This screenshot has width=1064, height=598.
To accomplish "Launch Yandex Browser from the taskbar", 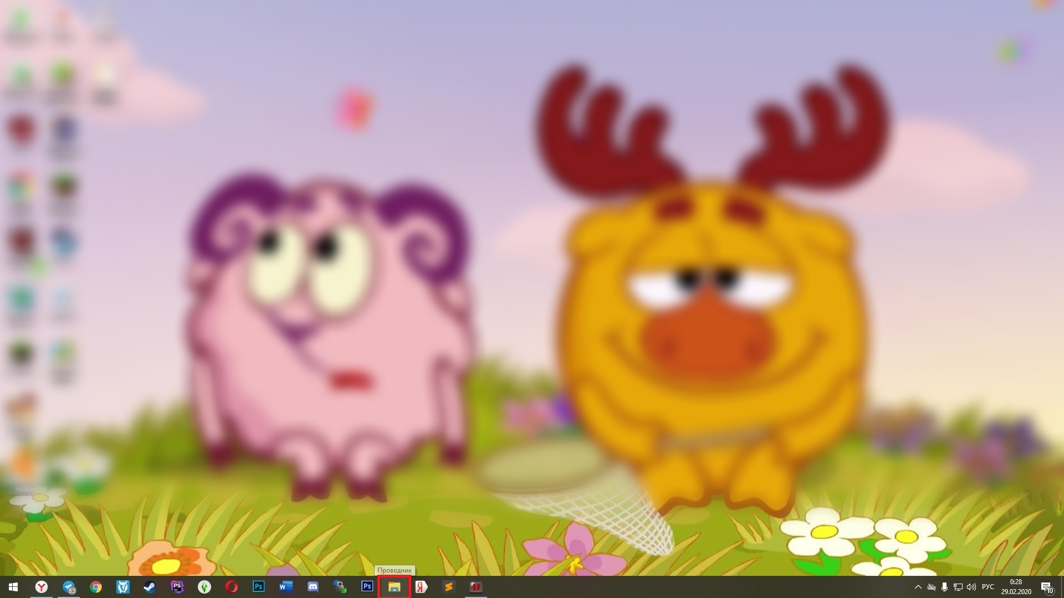I will (x=42, y=587).
